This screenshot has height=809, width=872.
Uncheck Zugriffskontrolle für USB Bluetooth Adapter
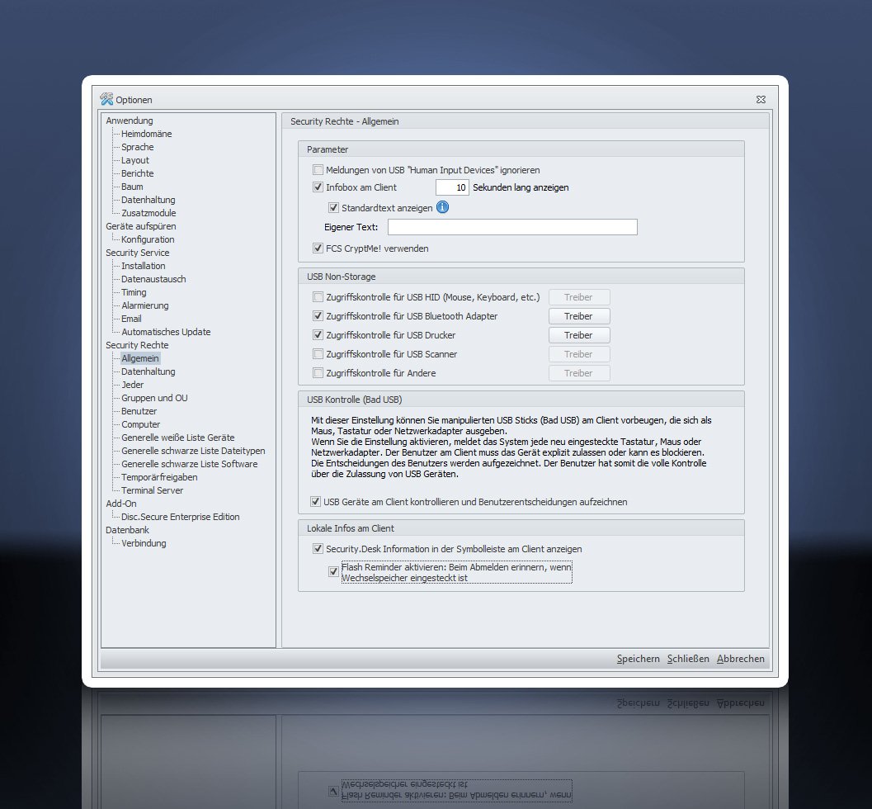pyautogui.click(x=318, y=315)
